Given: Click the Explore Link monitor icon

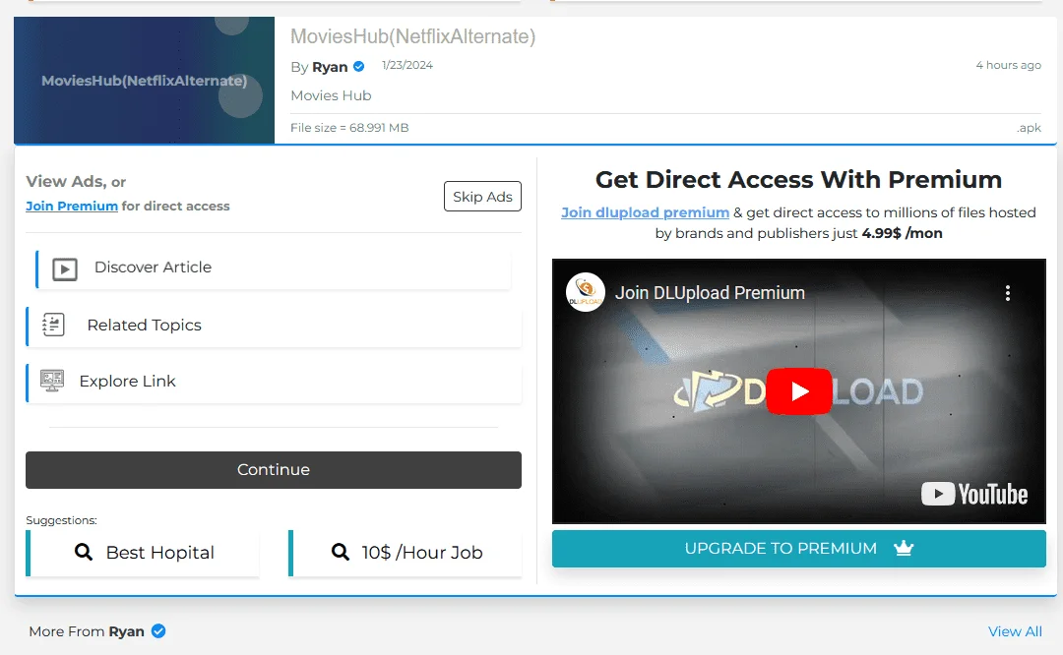Looking at the screenshot, I should coord(51,381).
